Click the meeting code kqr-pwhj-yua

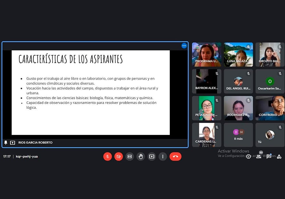[27, 156]
